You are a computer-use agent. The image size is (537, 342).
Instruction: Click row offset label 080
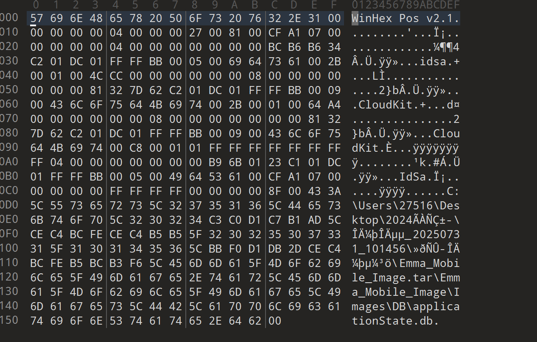[x=9, y=132]
